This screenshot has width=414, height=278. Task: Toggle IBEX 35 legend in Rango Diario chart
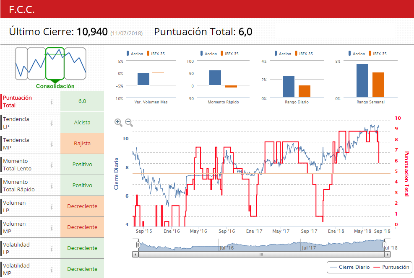click(x=304, y=54)
